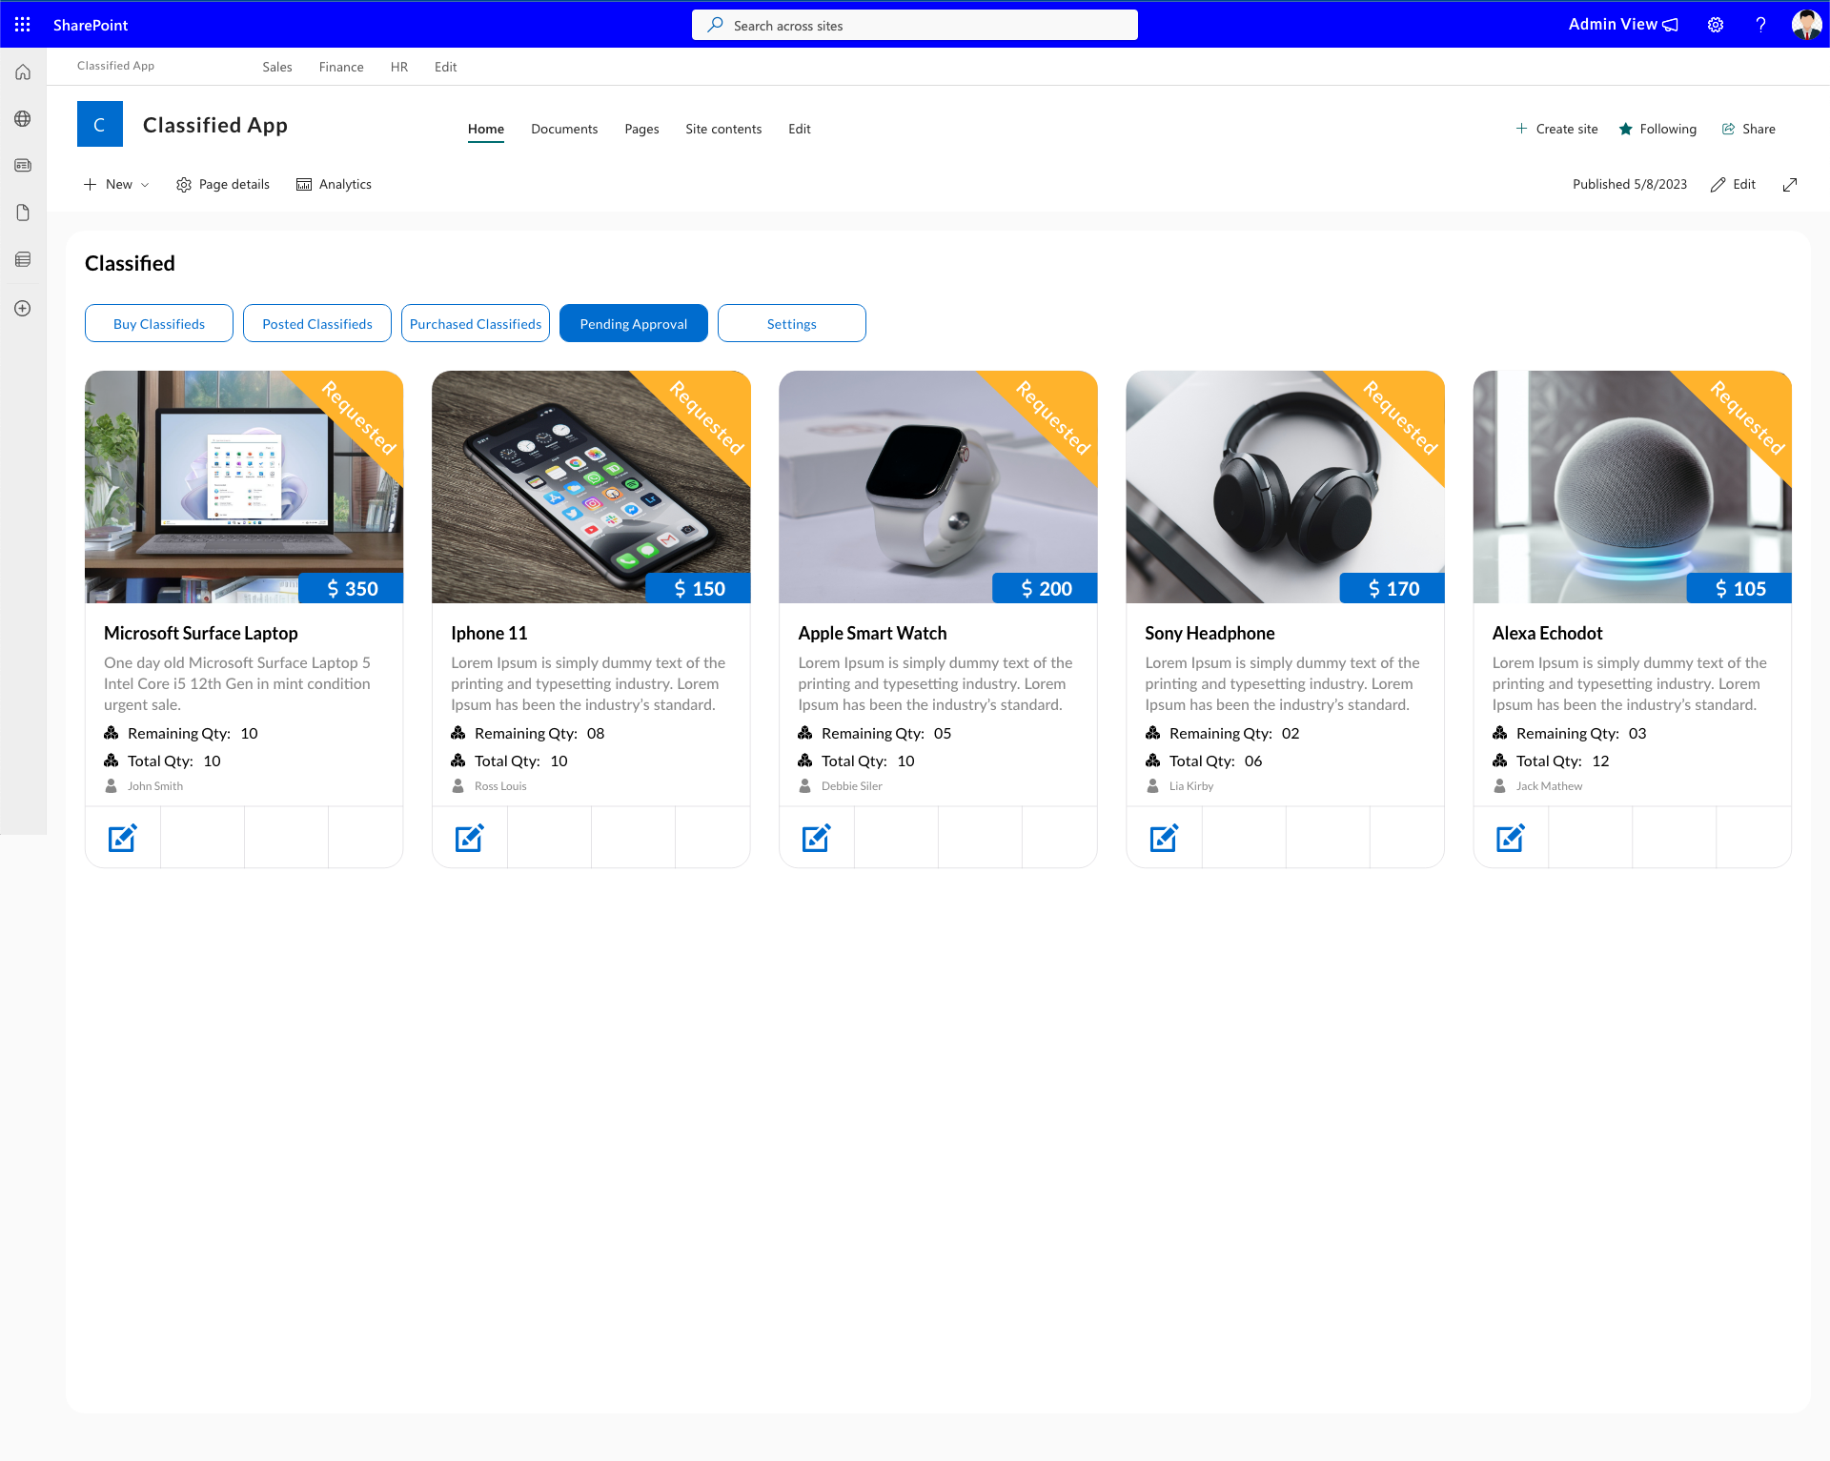Open the help question mark icon
This screenshot has height=1461, width=1830.
1760,25
